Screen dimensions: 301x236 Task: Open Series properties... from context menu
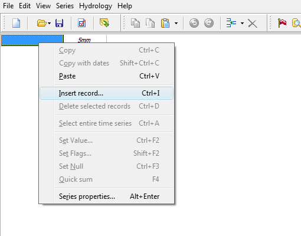107,196
